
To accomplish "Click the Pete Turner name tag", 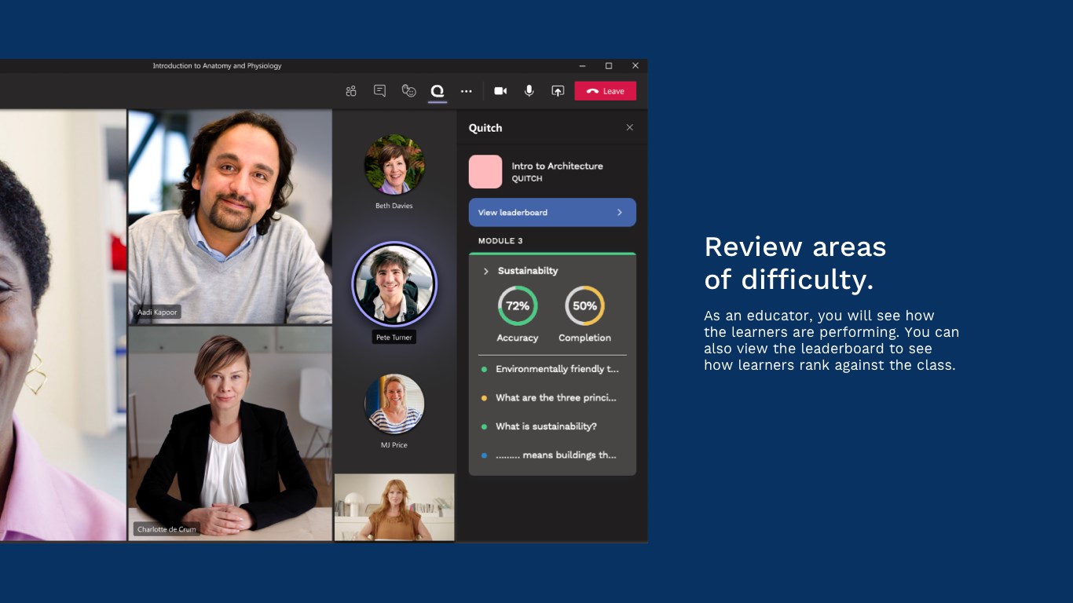I will point(394,338).
